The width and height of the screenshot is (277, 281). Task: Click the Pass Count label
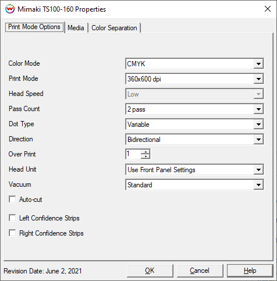[24, 109]
